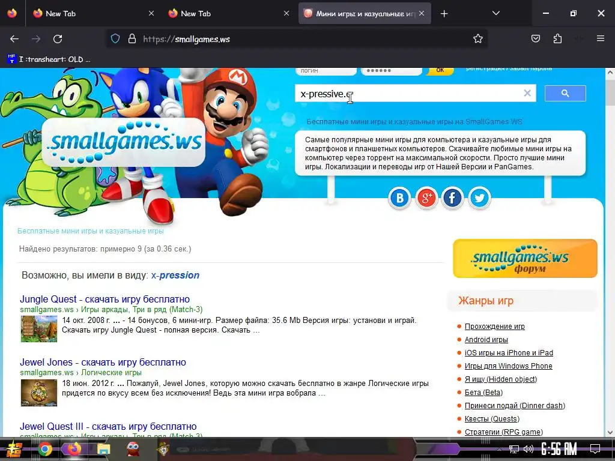Click the blue magnifier search button
Screen dimensions: 615x461
point(565,93)
